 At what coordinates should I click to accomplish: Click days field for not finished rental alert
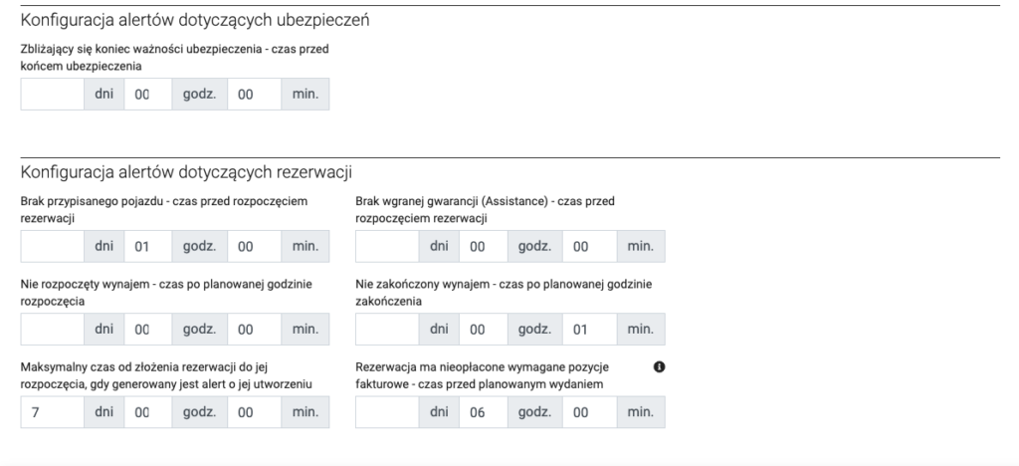coord(387,329)
